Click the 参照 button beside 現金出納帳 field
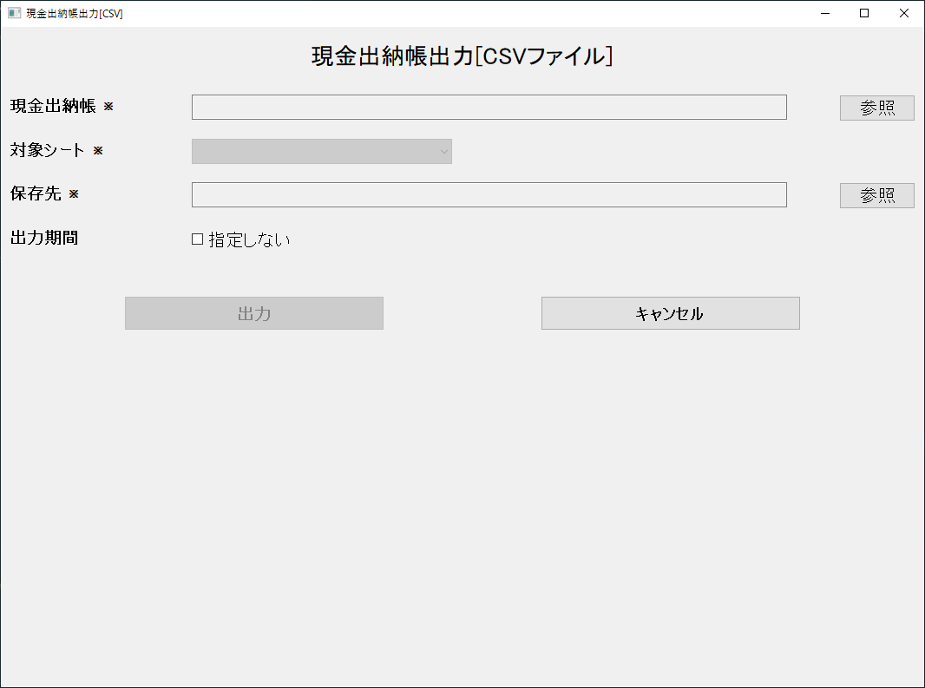 (876, 108)
